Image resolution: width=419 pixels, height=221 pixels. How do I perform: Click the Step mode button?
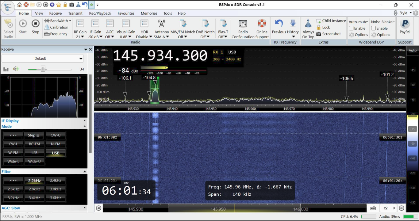[34, 135]
